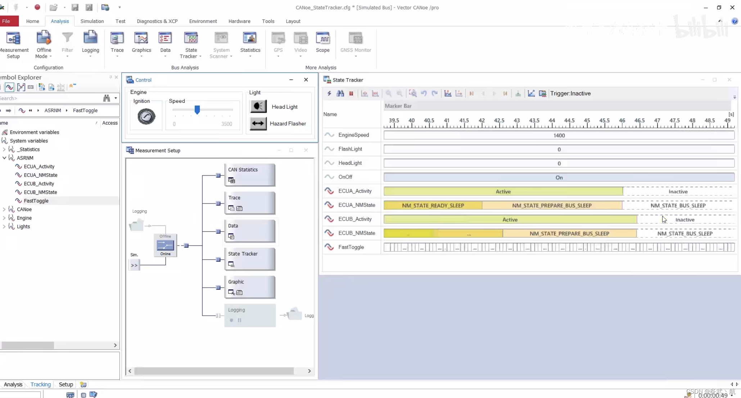
Task: Toggle the Hazard Flasher switch
Action: click(x=258, y=123)
